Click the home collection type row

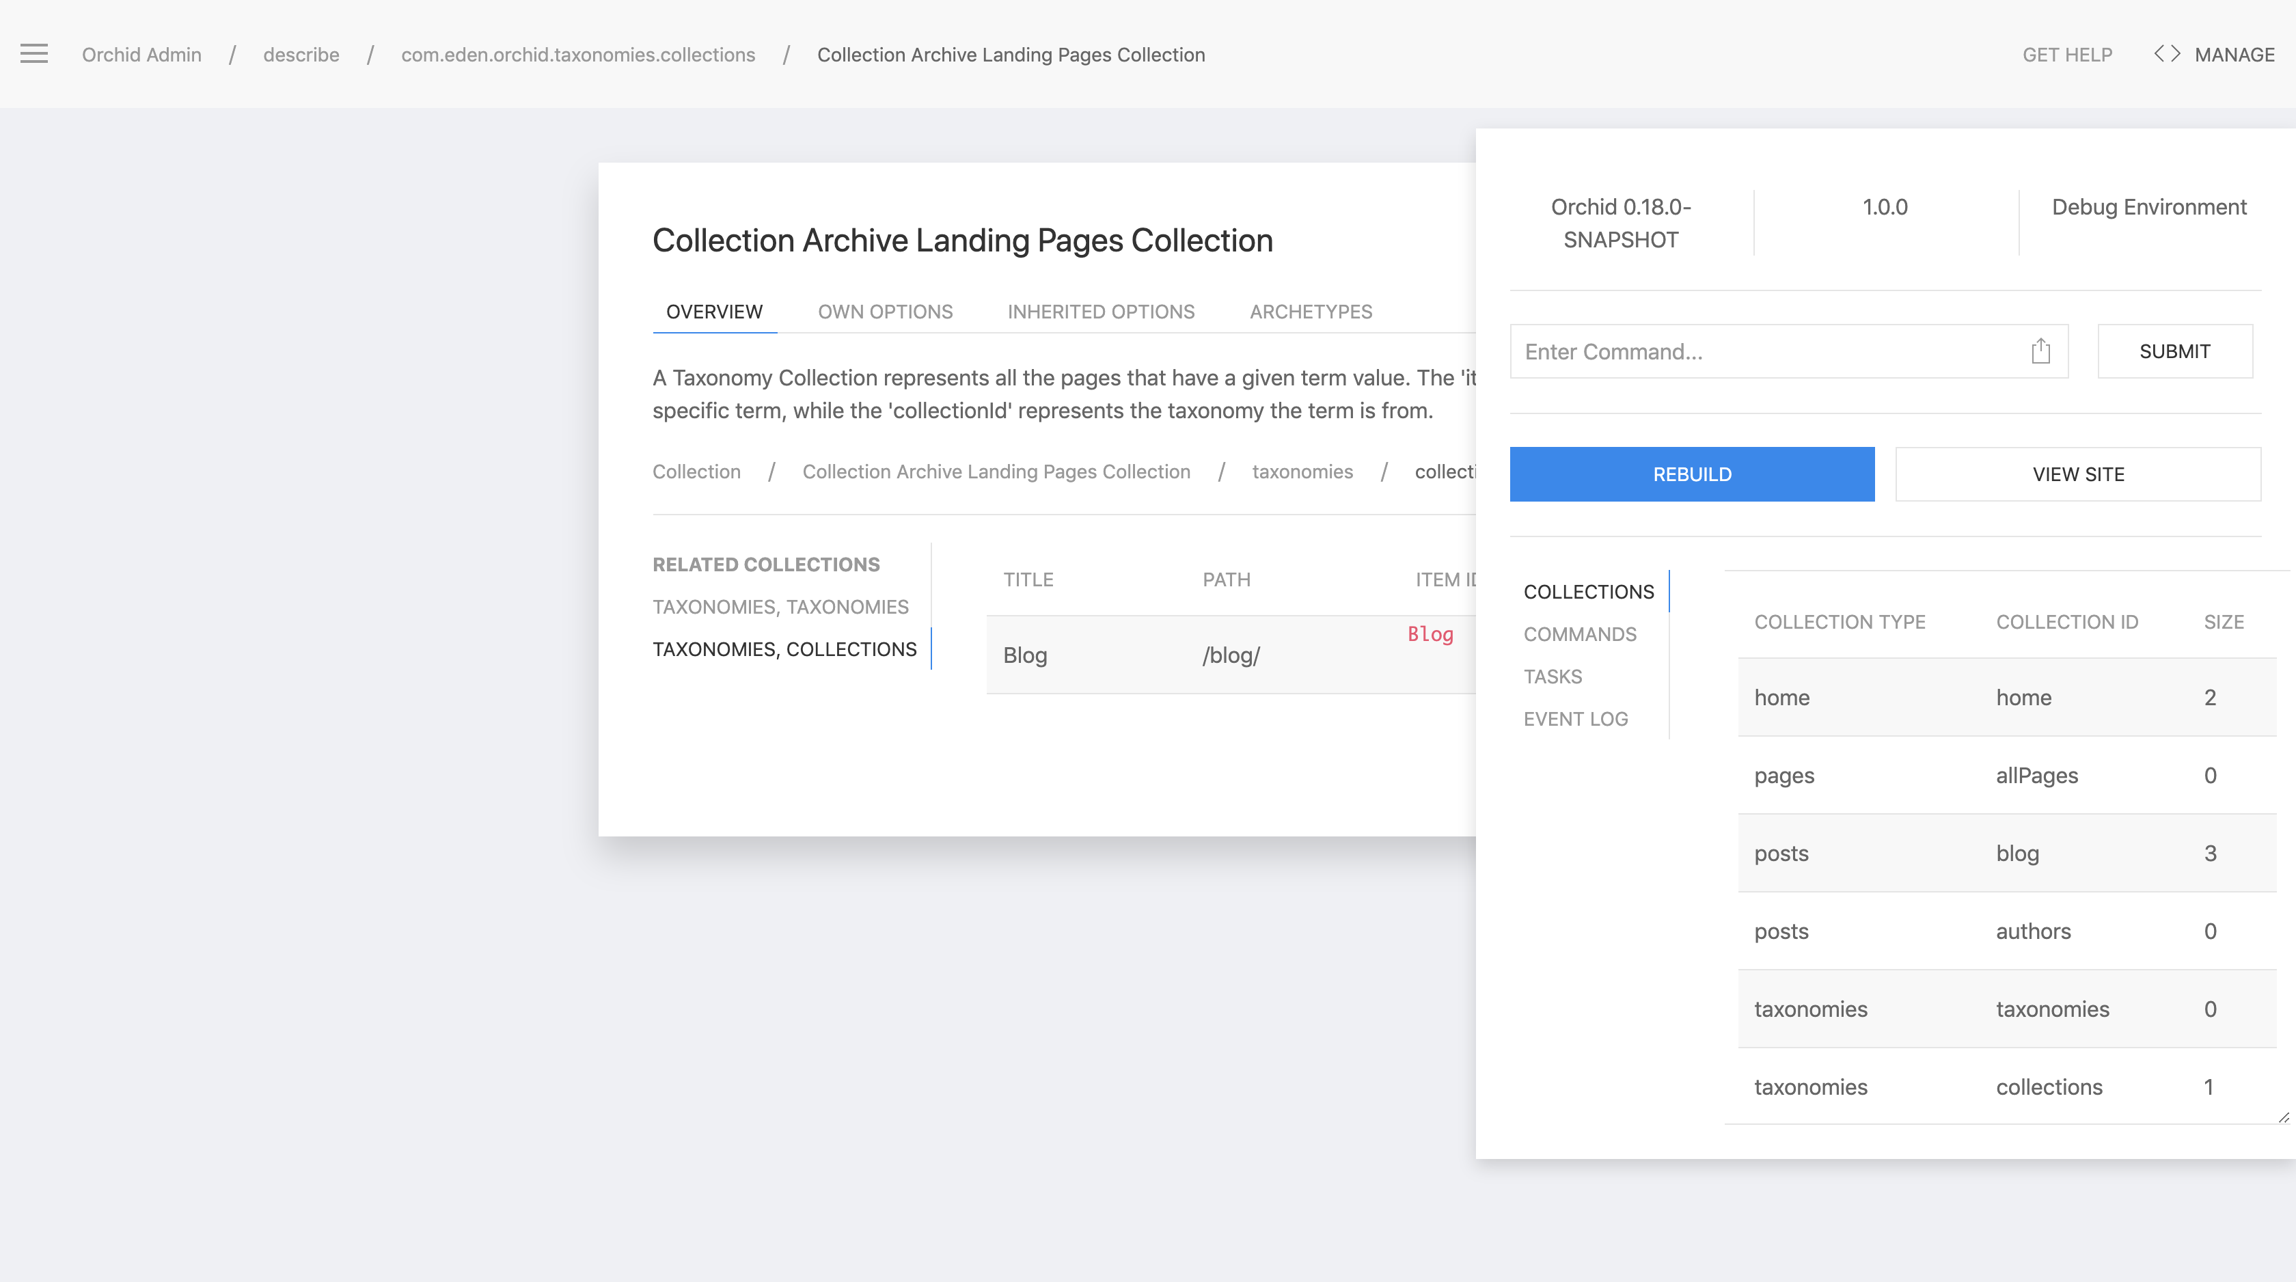coord(2006,697)
